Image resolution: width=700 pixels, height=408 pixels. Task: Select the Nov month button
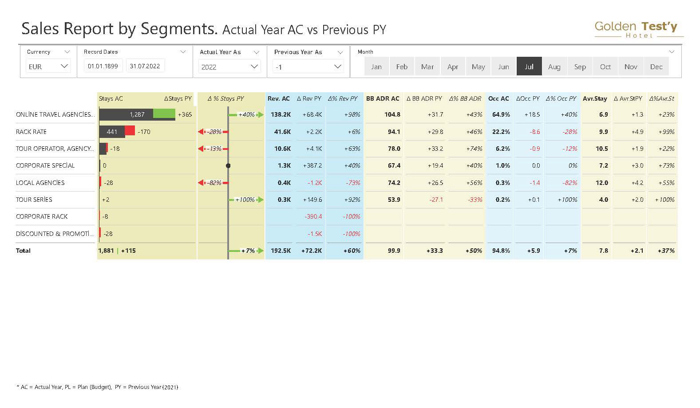pyautogui.click(x=631, y=67)
